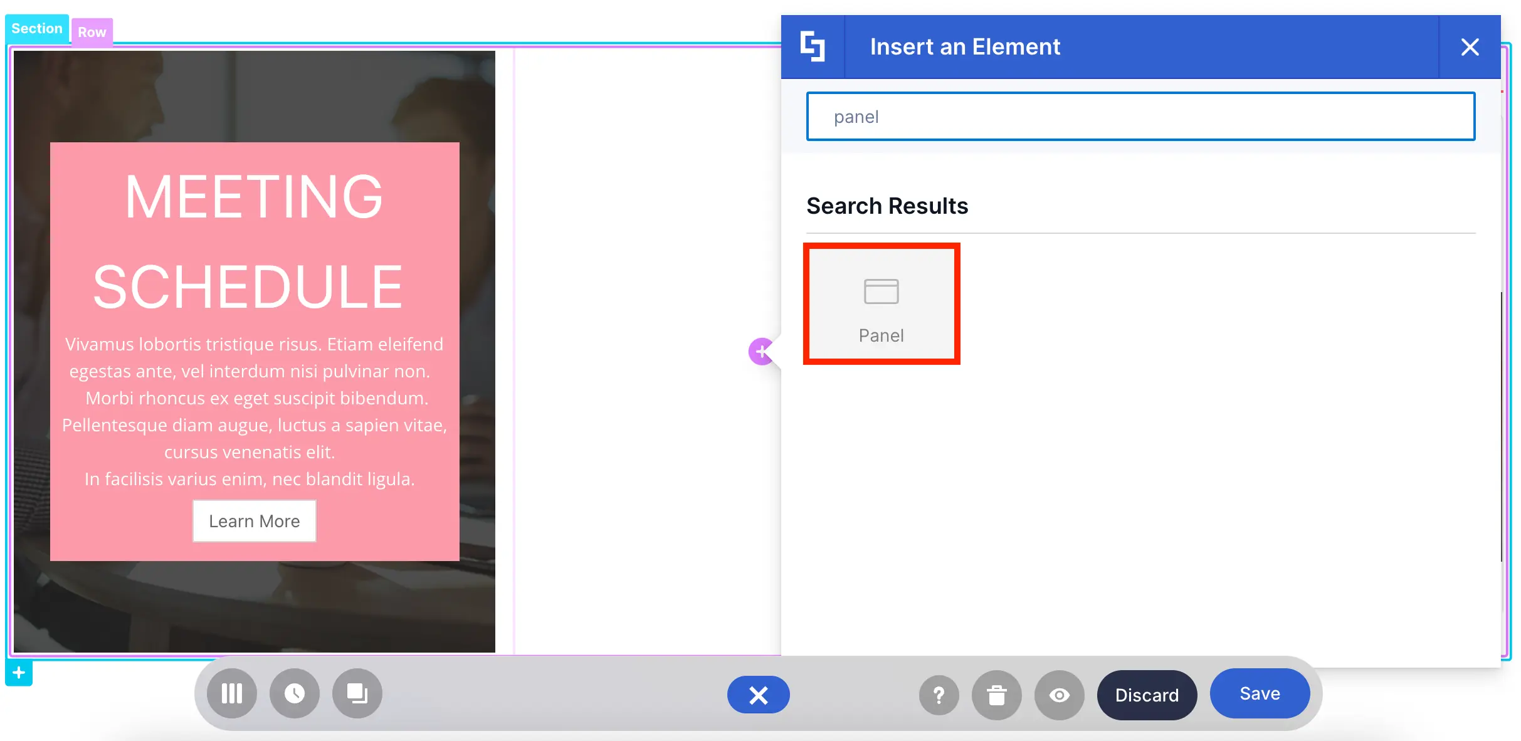Open the layout columns icon in bottom toolbar
The image size is (1521, 741).
coord(232,693)
